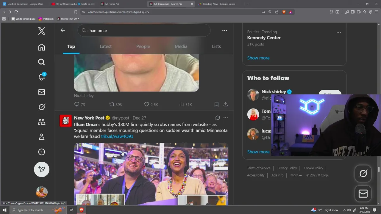The height and width of the screenshot is (214, 381).
Task: Open the Dec 27 post timestamp
Action: [139, 118]
